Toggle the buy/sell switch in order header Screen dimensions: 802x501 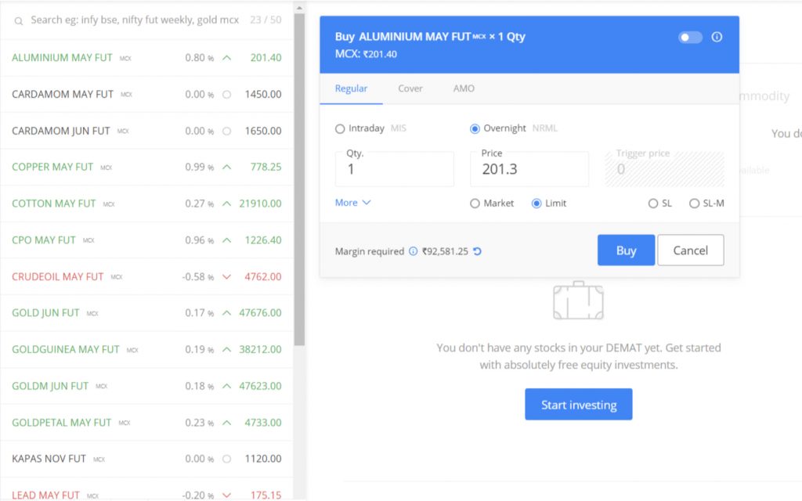point(690,38)
